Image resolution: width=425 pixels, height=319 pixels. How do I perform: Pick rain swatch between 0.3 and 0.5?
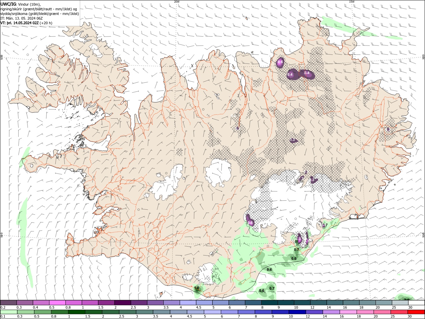(26, 312)
